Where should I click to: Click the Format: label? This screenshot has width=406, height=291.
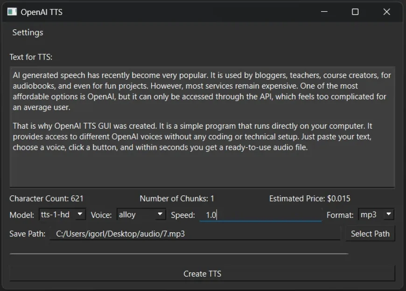[x=340, y=215]
